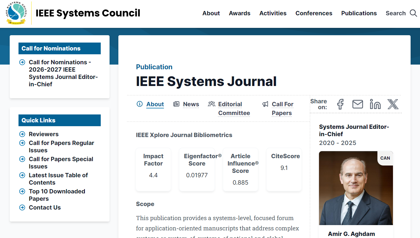Switch to the News tab
Screen dimensions: 420x238
(x=191, y=104)
